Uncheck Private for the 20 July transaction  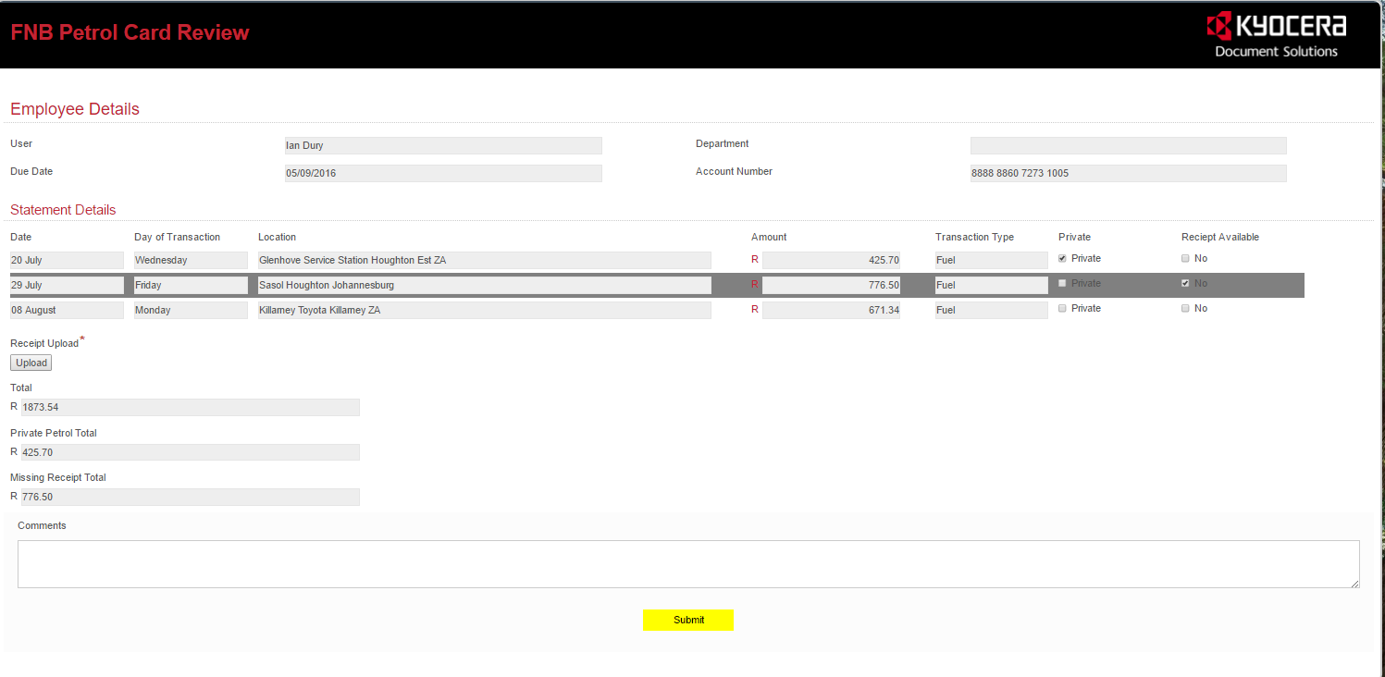point(1062,259)
